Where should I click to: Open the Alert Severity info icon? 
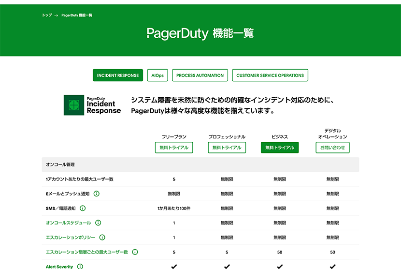[x=80, y=267]
